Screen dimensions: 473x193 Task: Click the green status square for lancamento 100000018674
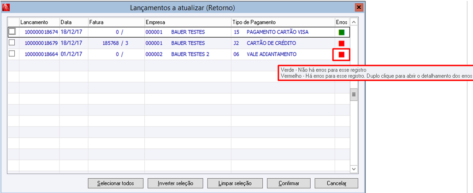click(x=342, y=32)
